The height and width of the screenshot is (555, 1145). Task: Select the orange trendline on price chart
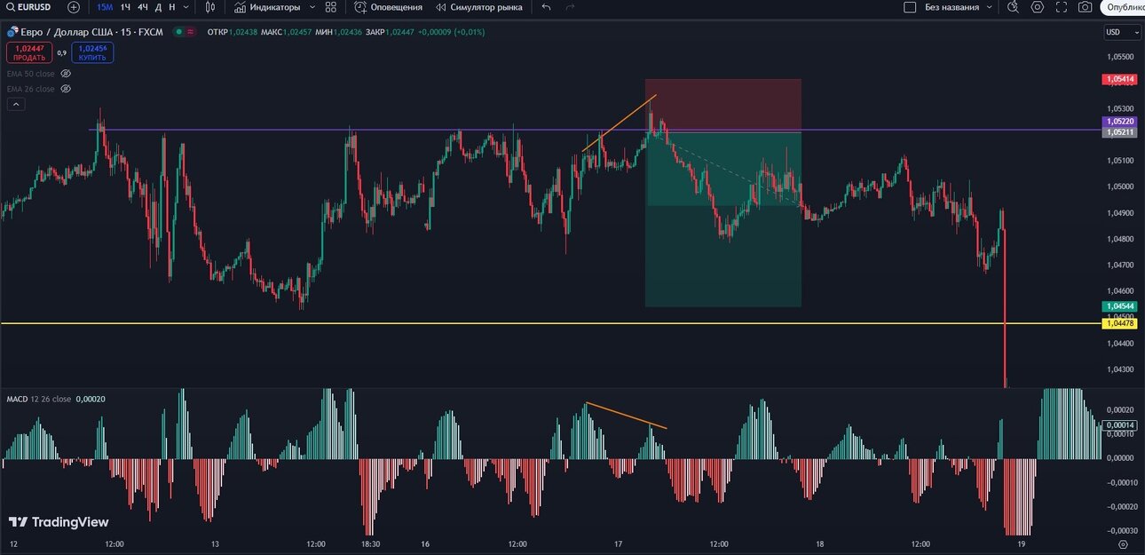620,123
